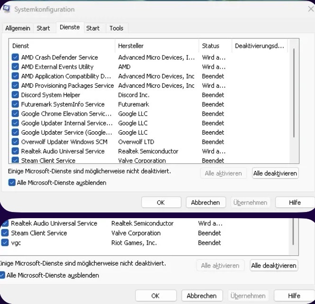
Task: Click the 'Beendet' status in the vgc row
Action: tap(209, 243)
